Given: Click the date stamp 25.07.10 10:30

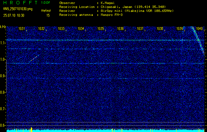Looking at the screenshot, I should tap(14, 16).
